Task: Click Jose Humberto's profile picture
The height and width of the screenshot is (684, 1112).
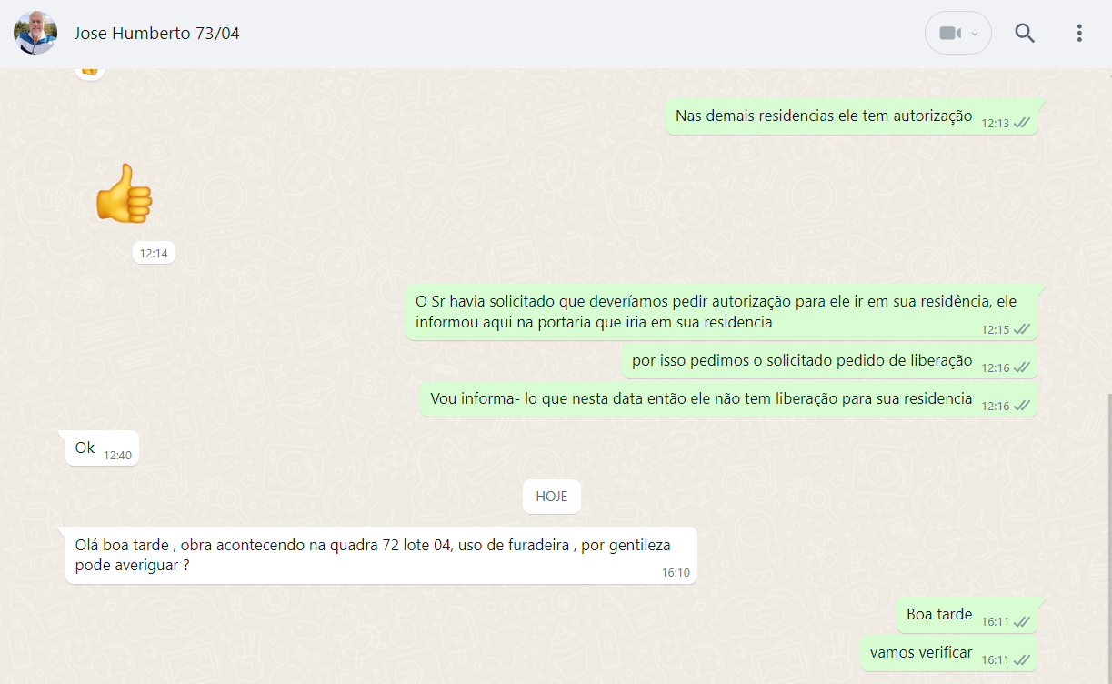Action: click(x=35, y=34)
